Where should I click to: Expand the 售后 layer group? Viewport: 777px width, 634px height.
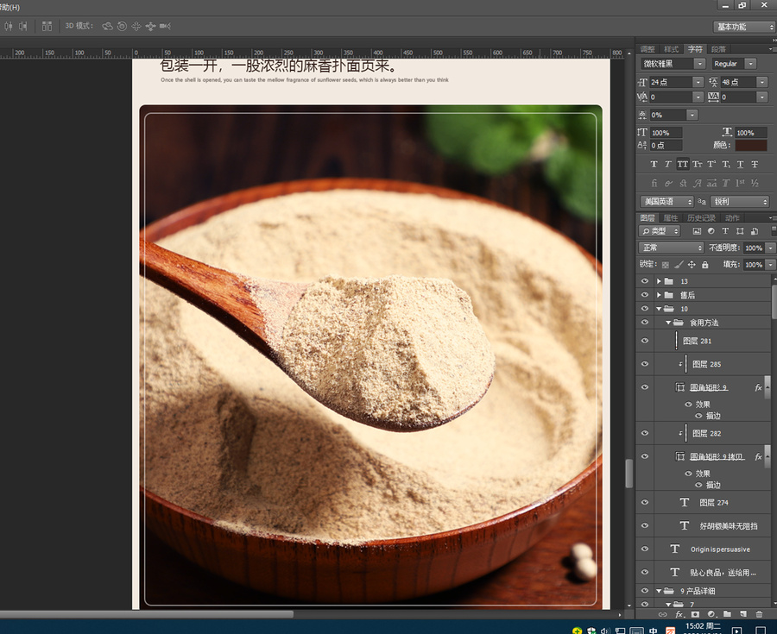(x=659, y=295)
